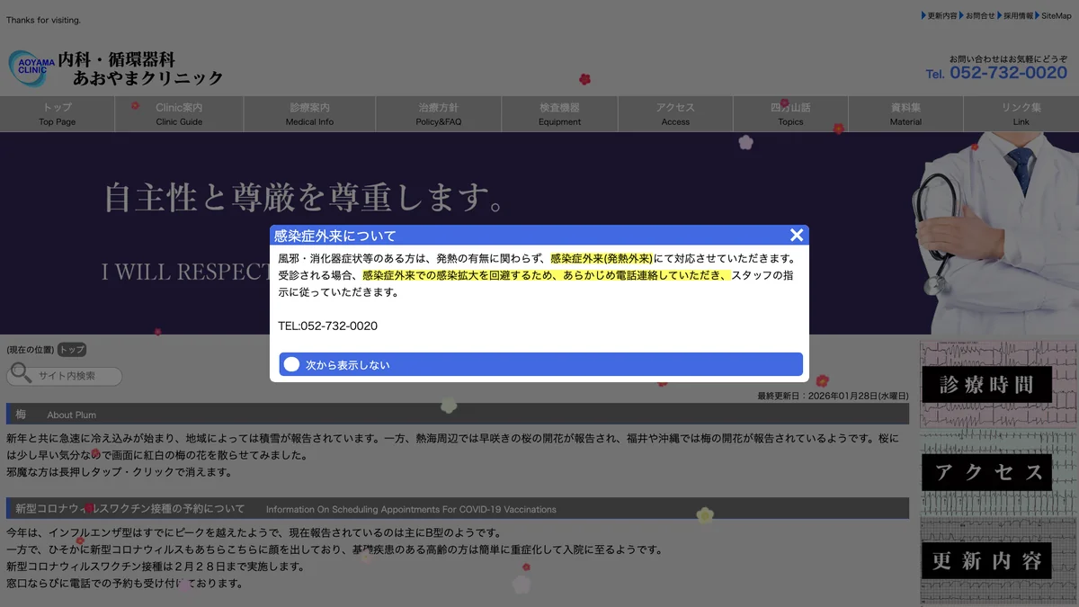The height and width of the screenshot is (607, 1079).
Task: Open the 四方山話 Topics menu
Action: pos(790,114)
